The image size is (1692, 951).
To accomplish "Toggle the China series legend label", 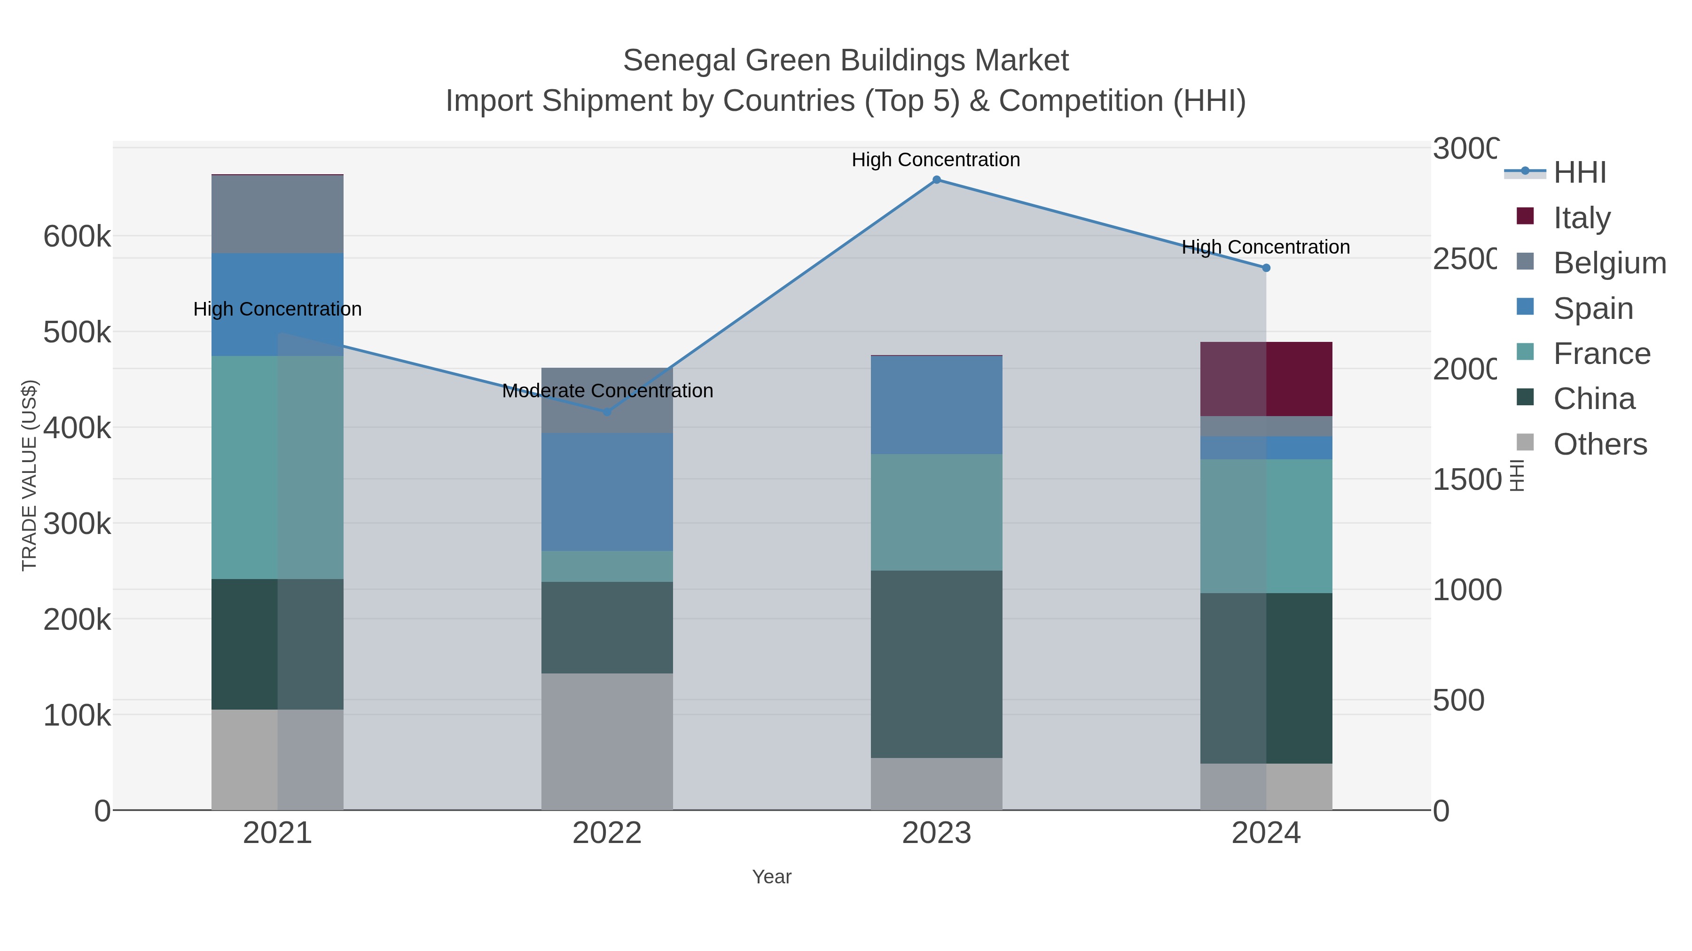I will click(1594, 398).
